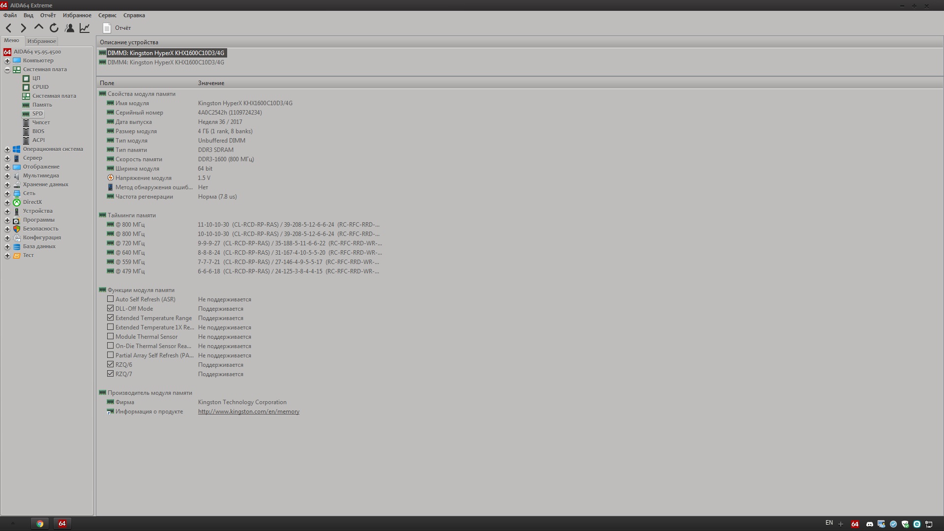Click the Отчёт report toolbar button
The image size is (944, 531).
[117, 28]
